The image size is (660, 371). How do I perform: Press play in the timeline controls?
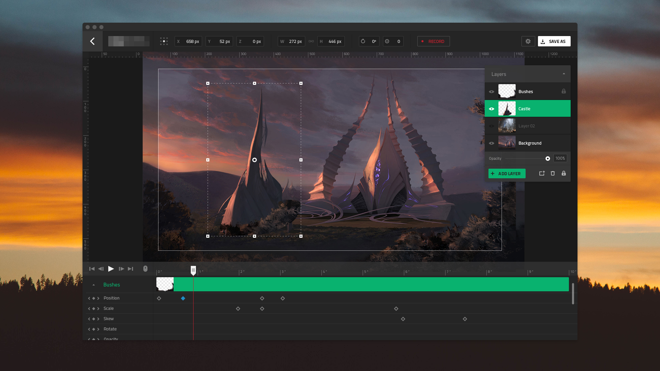pos(111,269)
